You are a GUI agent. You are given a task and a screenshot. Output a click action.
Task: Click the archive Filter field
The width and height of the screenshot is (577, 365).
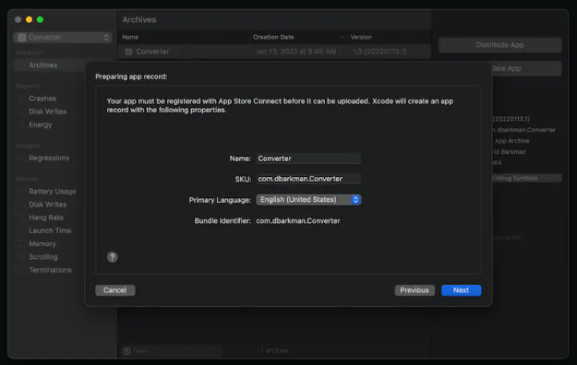pos(171,351)
